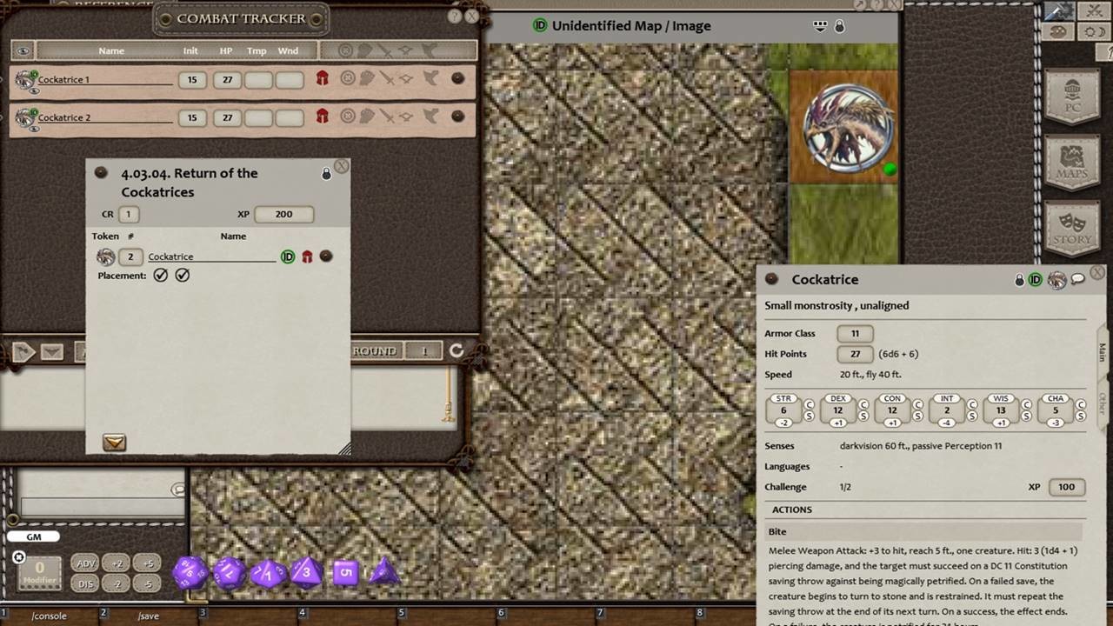Click the round reset circular arrow icon
The height and width of the screenshot is (626, 1113).
(457, 350)
